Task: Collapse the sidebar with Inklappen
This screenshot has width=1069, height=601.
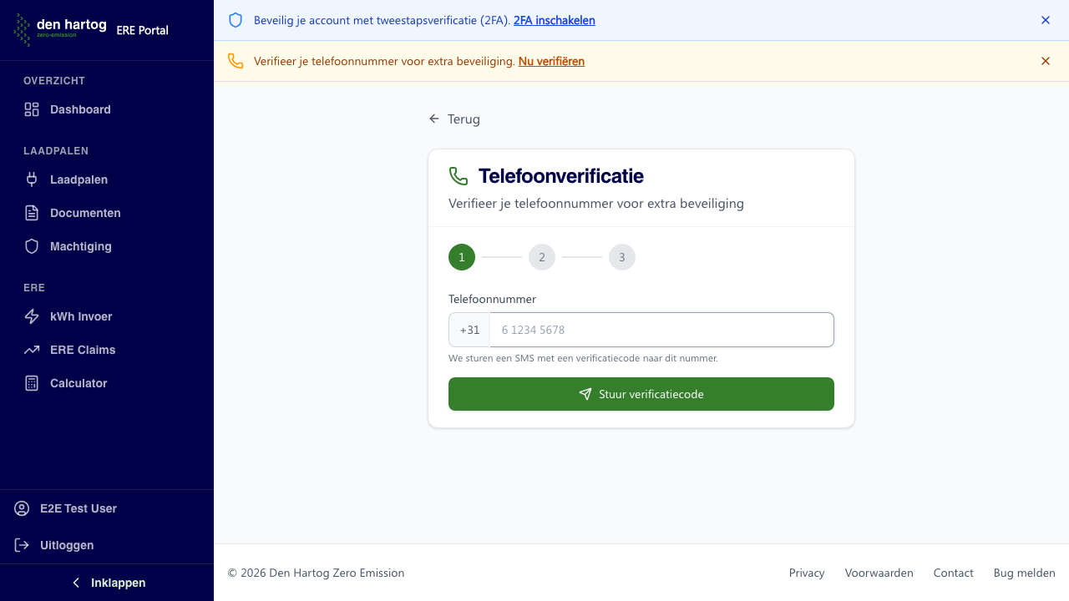Action: click(x=107, y=582)
